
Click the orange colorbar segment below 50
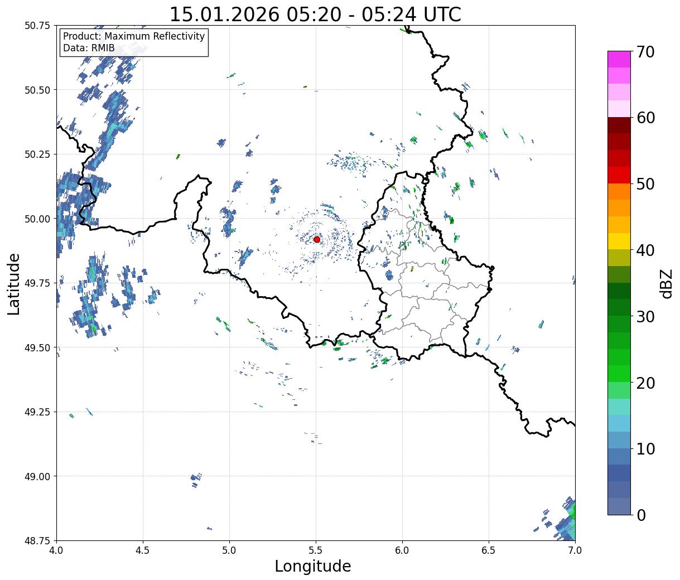619,191
